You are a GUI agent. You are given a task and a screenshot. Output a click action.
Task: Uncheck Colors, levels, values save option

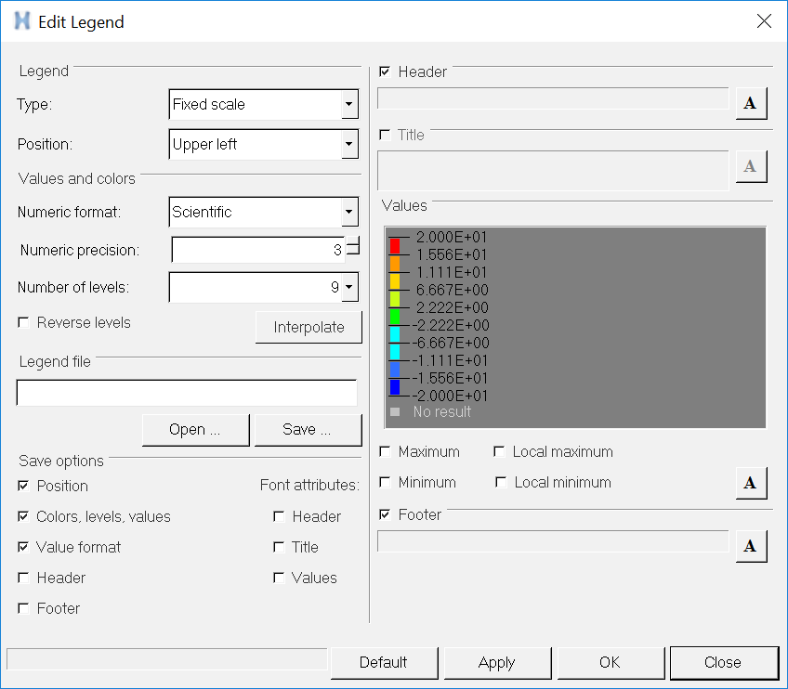pos(23,516)
